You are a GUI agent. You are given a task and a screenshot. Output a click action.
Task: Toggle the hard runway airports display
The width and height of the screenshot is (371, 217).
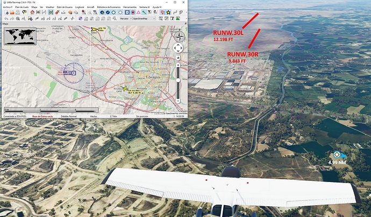[108, 12]
